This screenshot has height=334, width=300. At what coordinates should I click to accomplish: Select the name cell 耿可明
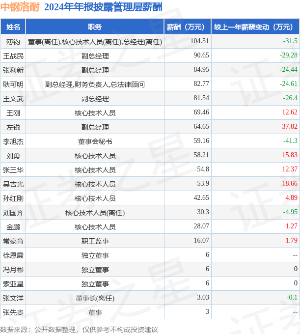point(13,84)
